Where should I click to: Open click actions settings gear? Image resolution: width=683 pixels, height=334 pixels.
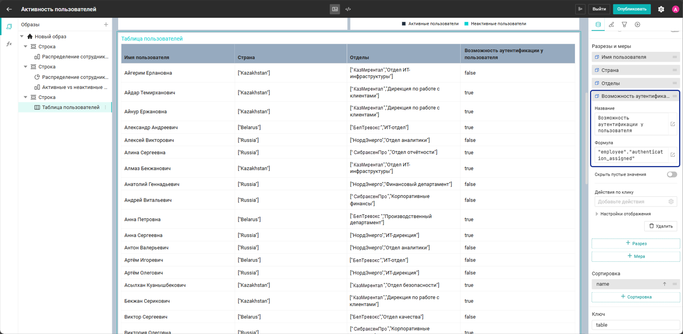671,202
